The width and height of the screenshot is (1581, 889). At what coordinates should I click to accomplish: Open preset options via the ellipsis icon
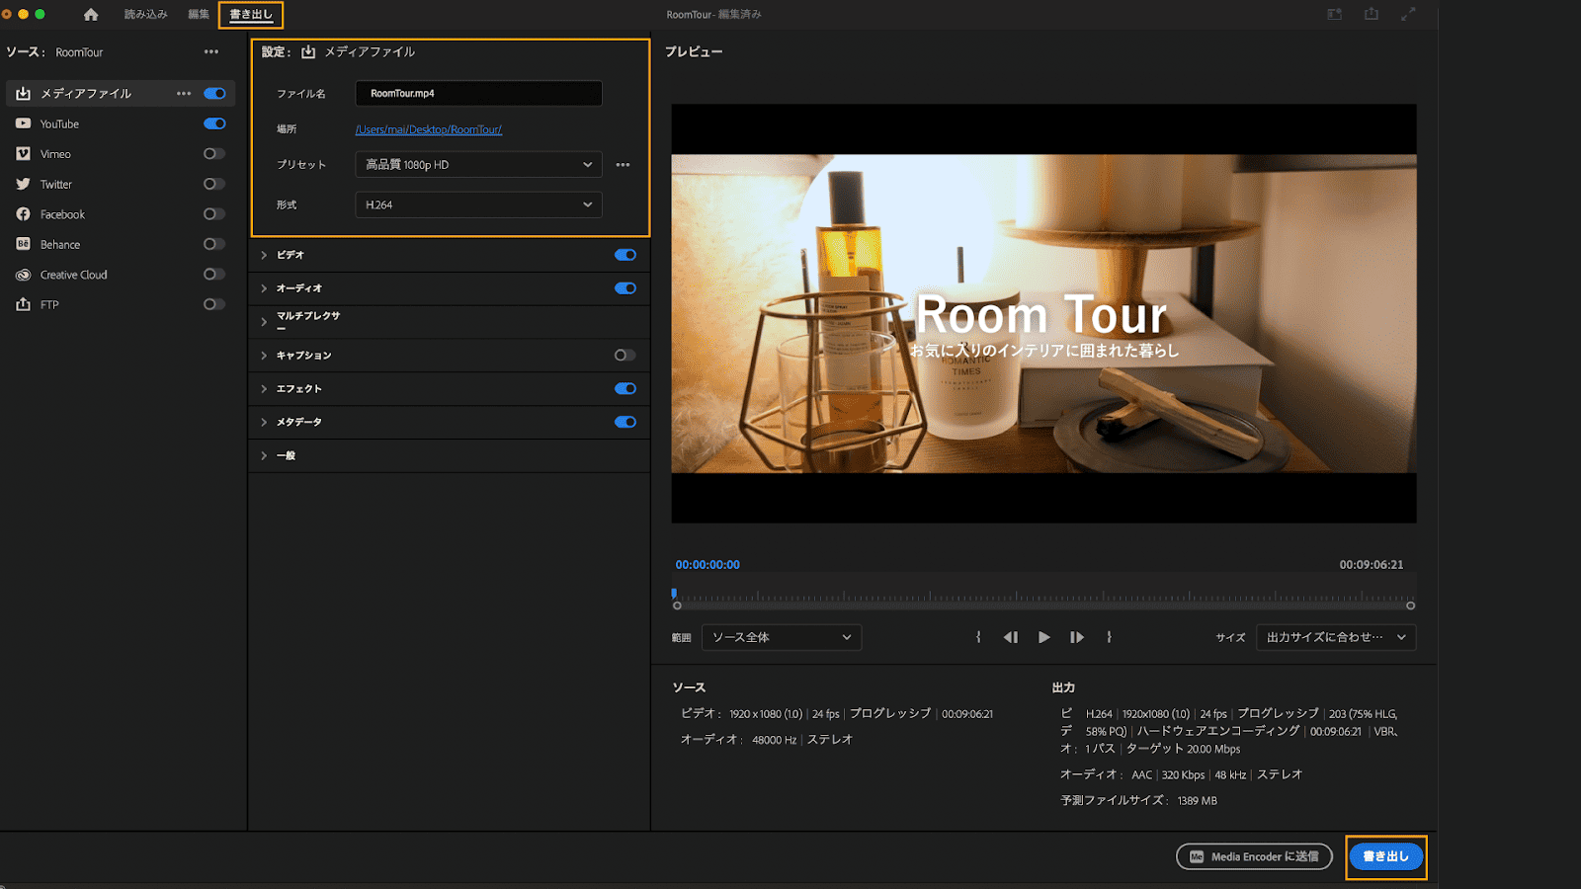(623, 165)
